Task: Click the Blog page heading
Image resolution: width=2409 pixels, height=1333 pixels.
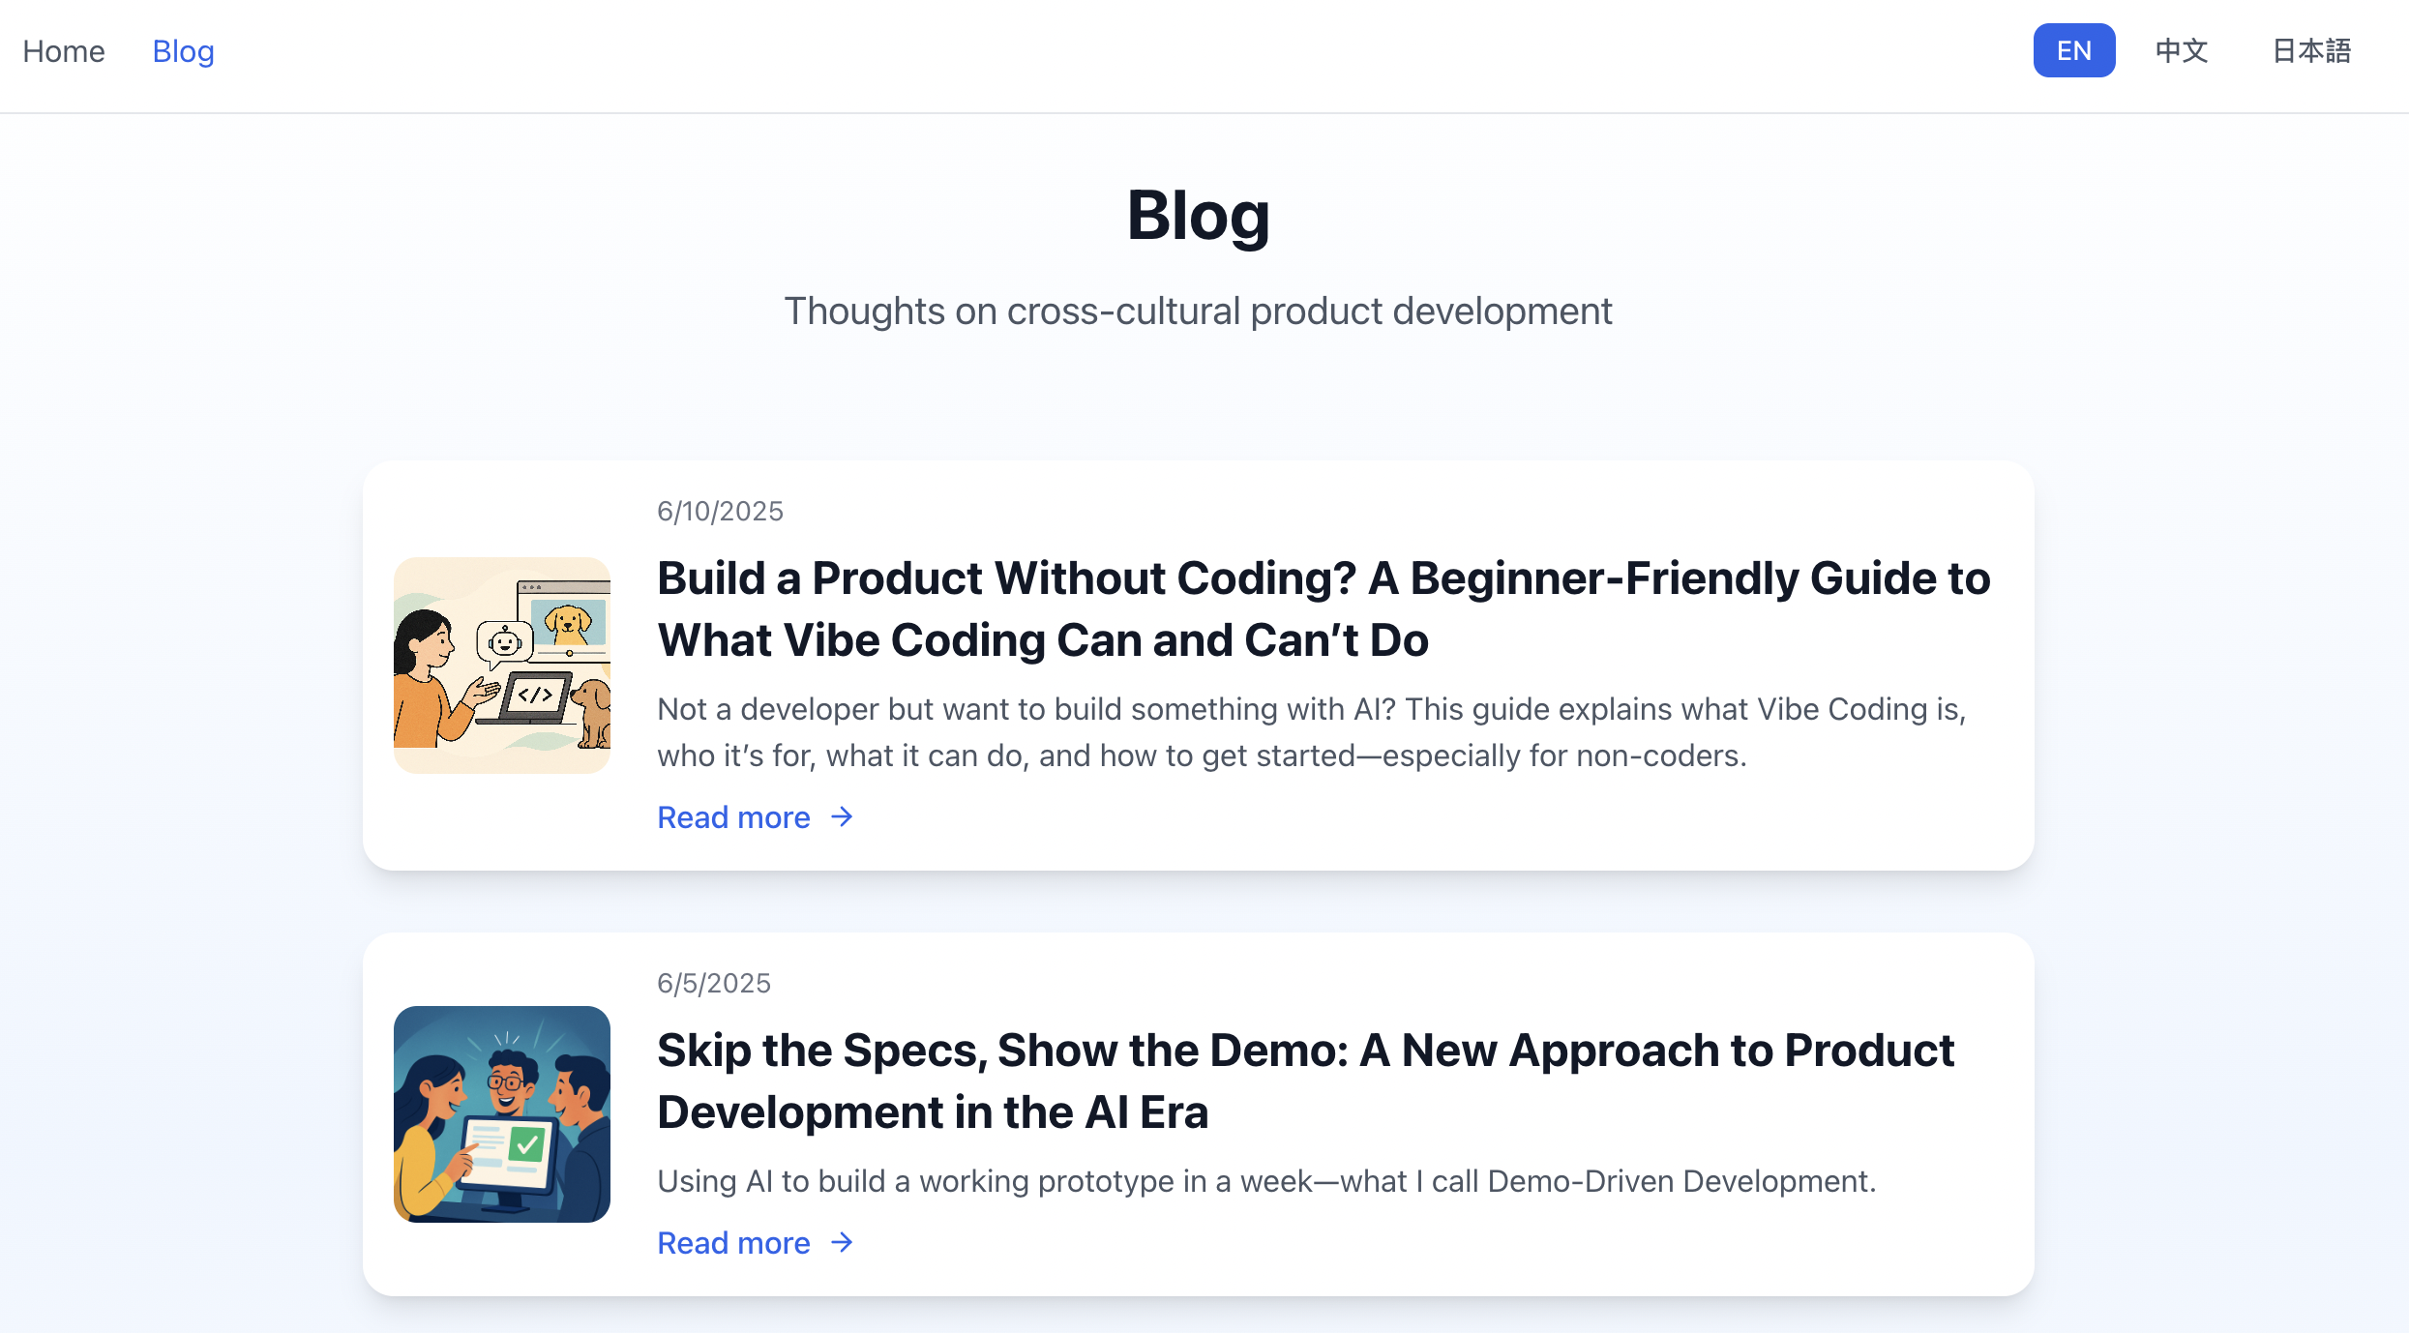Action: (1198, 215)
